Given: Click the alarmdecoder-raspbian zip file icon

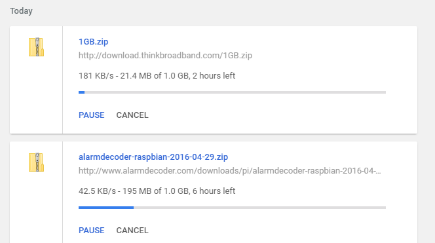Looking at the screenshot, I should tap(36, 162).
